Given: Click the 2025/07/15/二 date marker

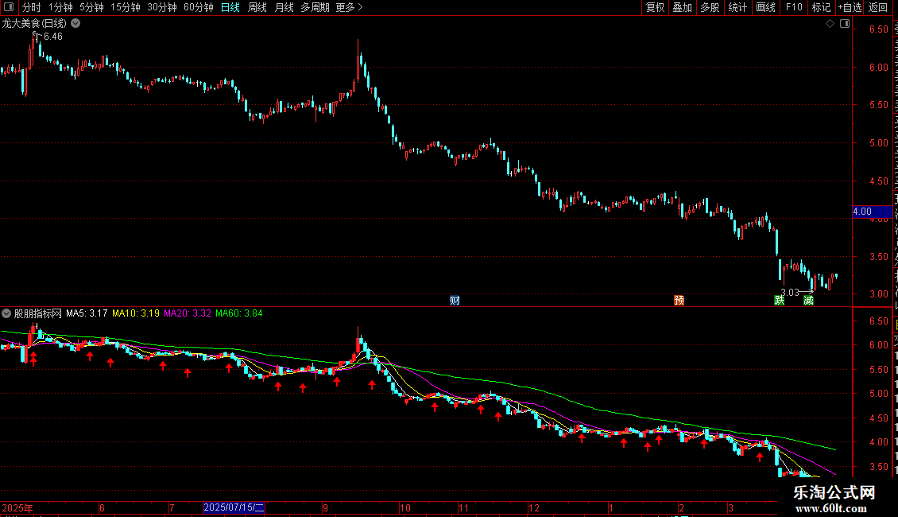Looking at the screenshot, I should (x=234, y=507).
